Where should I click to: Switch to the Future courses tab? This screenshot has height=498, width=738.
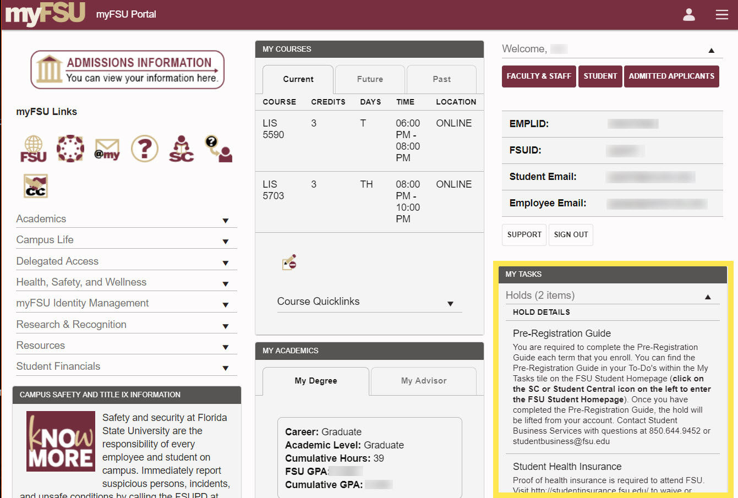370,79
